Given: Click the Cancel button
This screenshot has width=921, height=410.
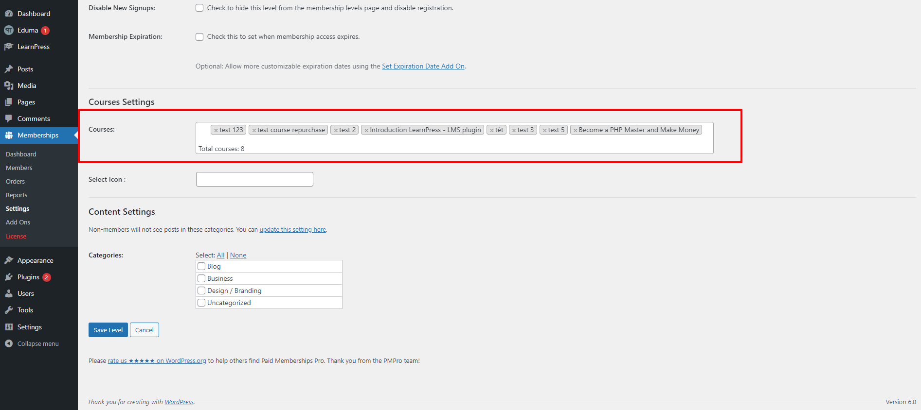Looking at the screenshot, I should [x=144, y=330].
